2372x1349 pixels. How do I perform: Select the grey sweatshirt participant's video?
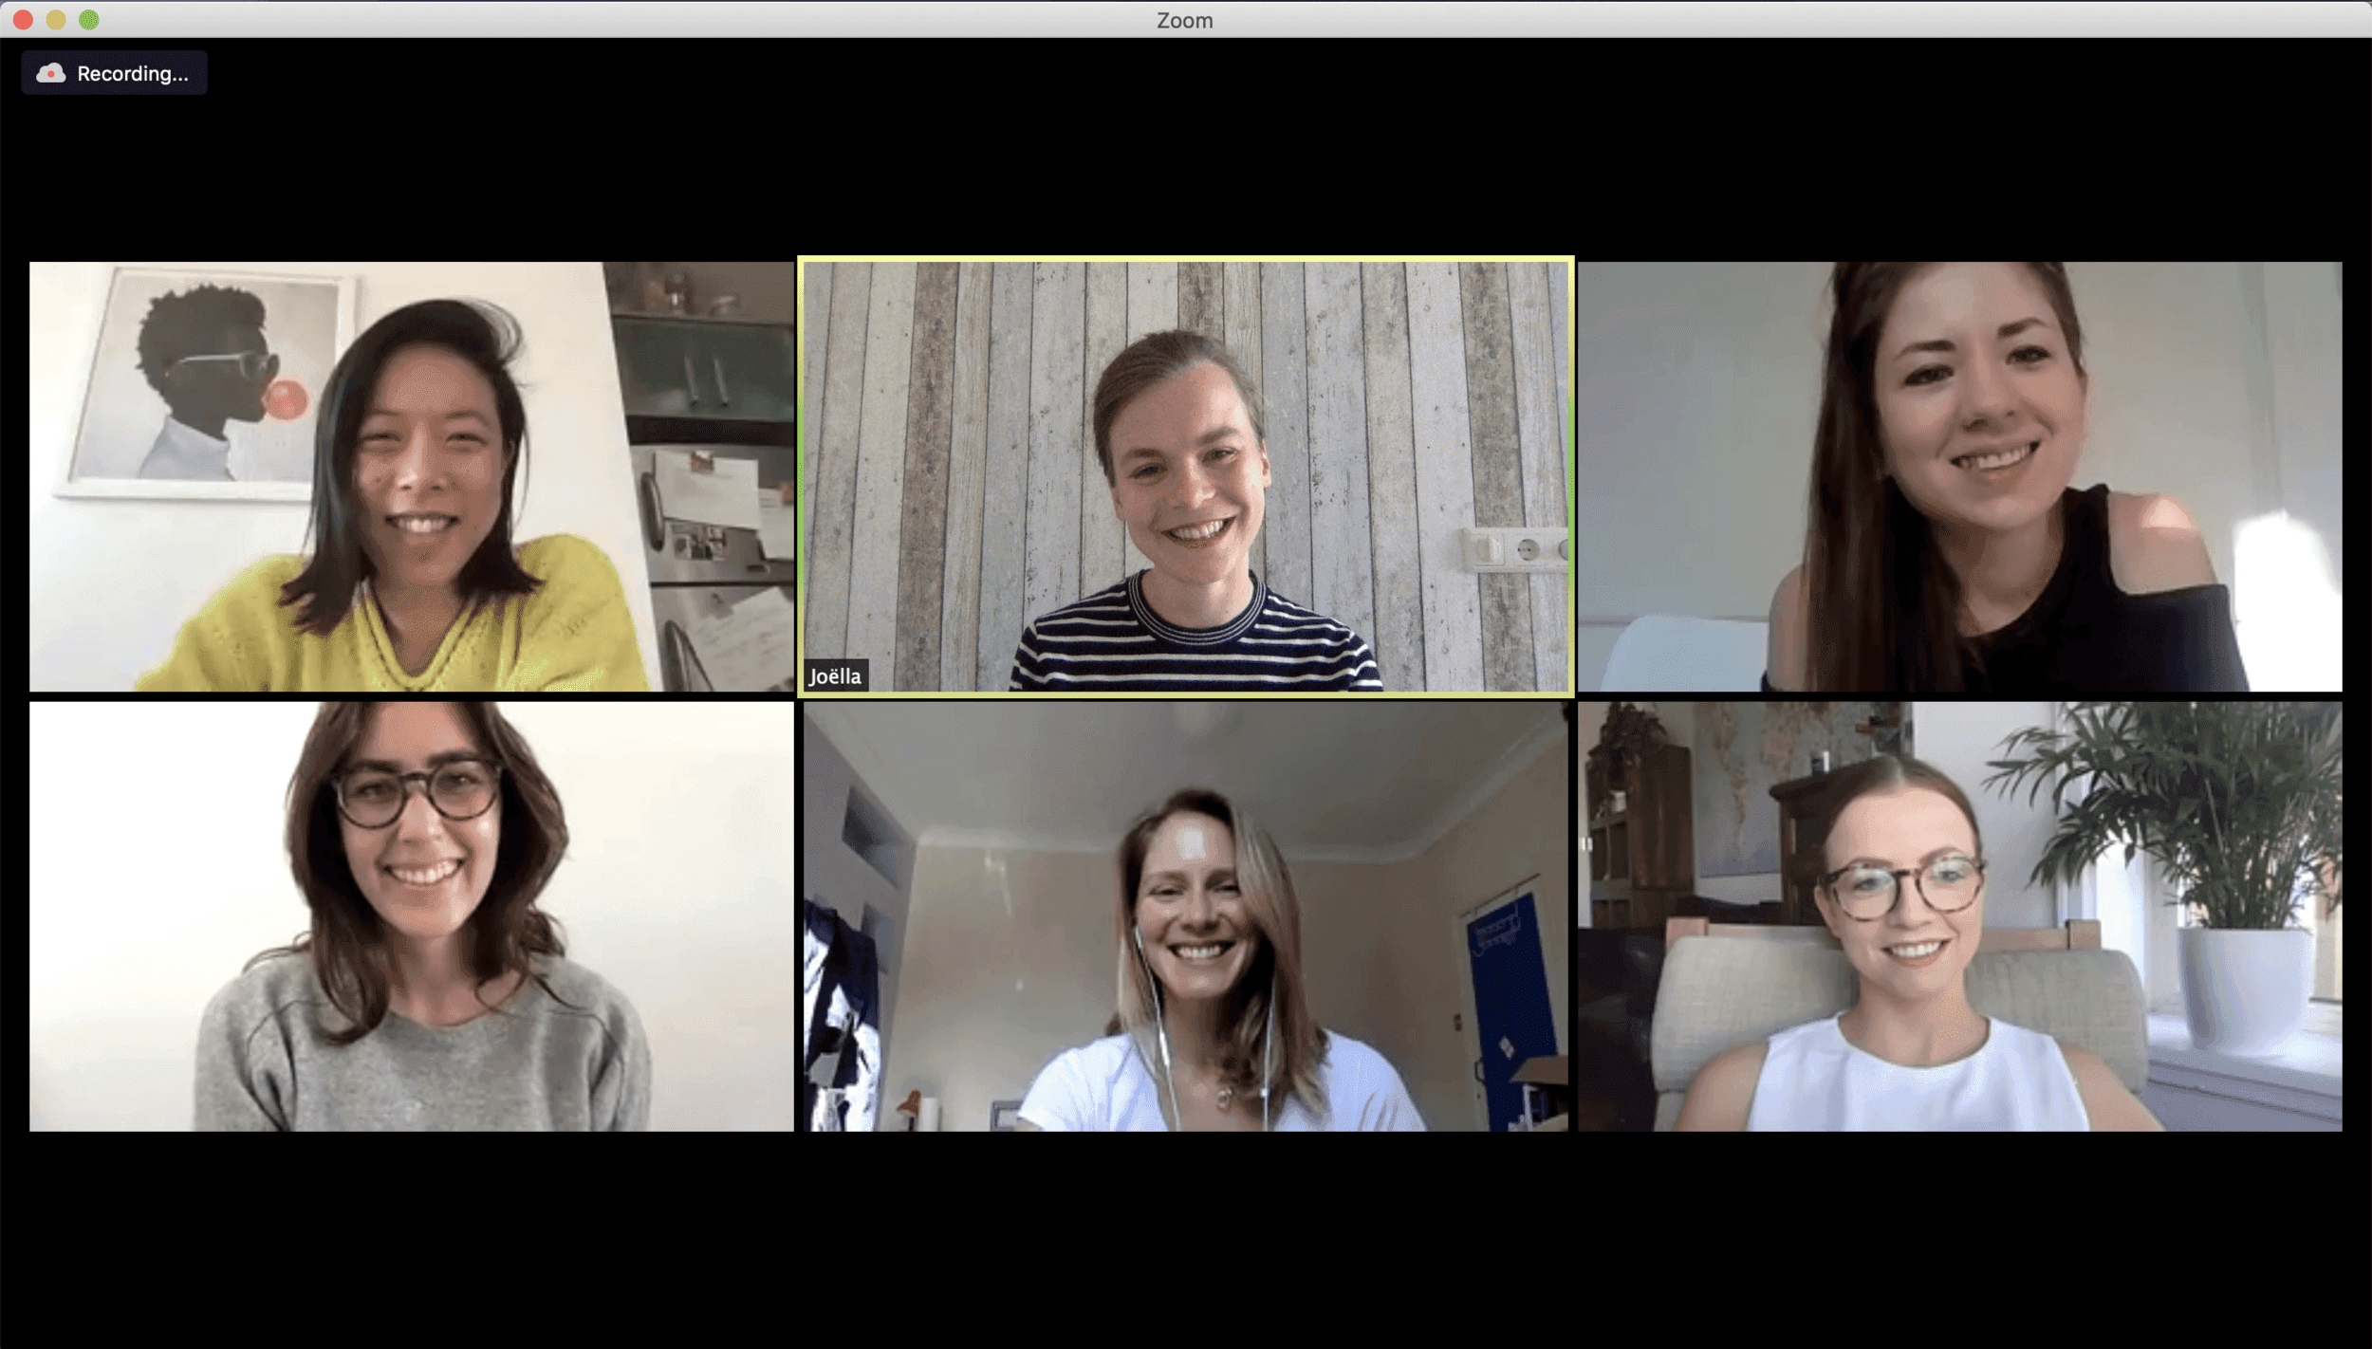click(x=411, y=916)
